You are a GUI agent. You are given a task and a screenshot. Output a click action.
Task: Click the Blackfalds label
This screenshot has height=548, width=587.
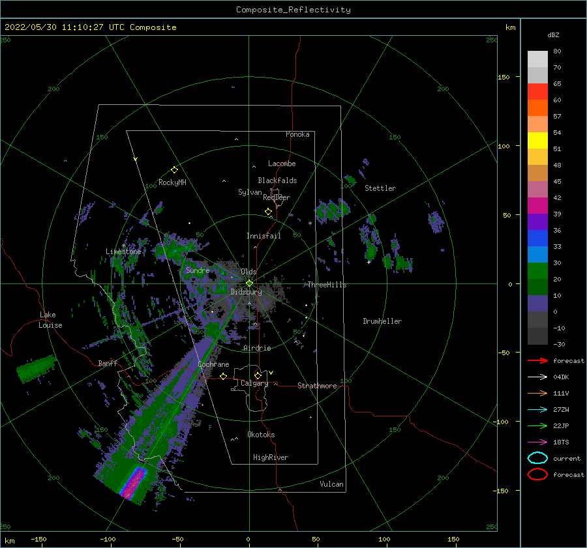(277, 180)
